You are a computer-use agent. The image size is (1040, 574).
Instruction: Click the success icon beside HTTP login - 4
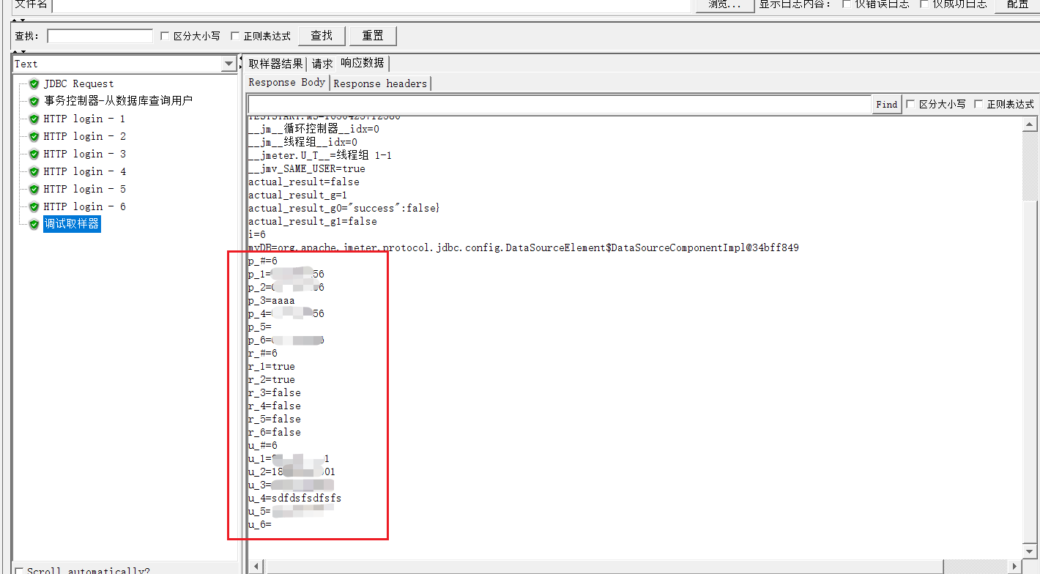(x=33, y=171)
